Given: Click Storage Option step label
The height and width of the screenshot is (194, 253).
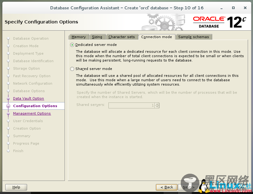Looking at the screenshot, I should pos(26,68).
